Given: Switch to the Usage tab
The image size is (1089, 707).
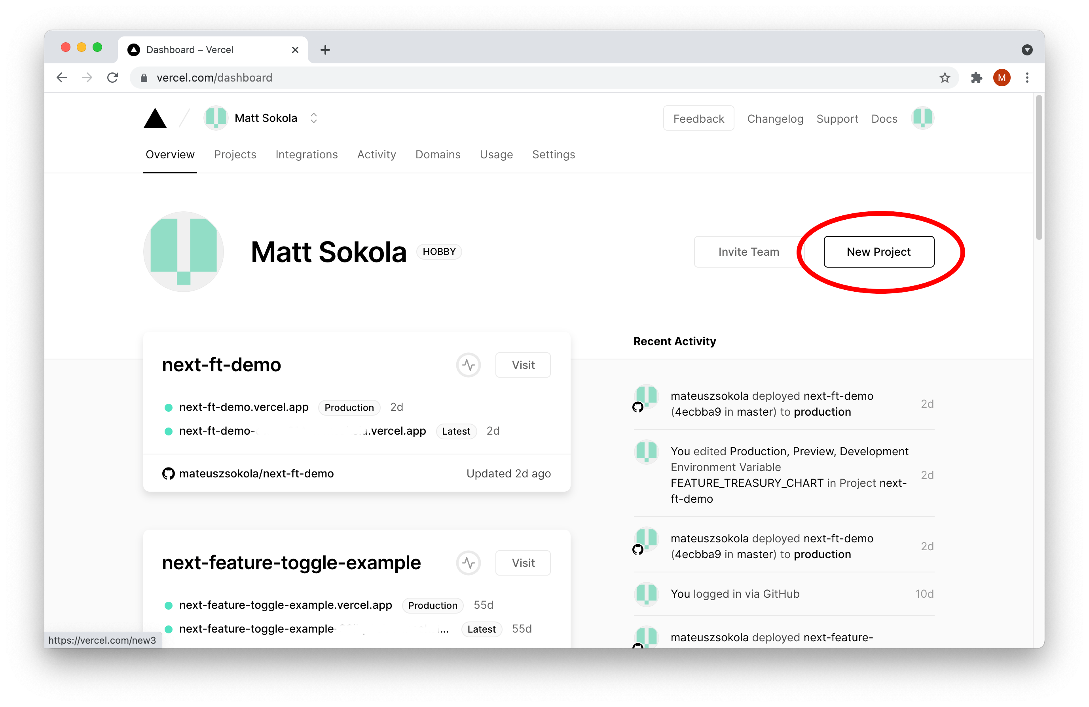Looking at the screenshot, I should (x=496, y=155).
